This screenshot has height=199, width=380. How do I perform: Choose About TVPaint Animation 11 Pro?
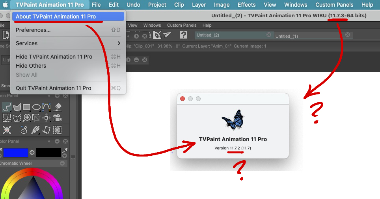(68, 17)
